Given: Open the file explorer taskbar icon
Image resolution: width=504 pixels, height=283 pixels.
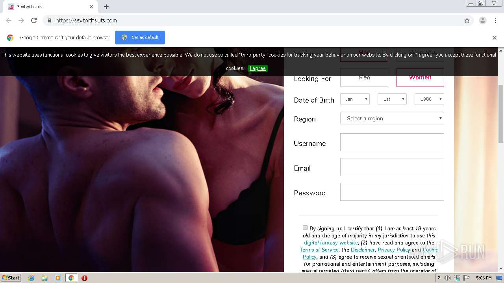Looking at the screenshot, I should tap(44, 278).
